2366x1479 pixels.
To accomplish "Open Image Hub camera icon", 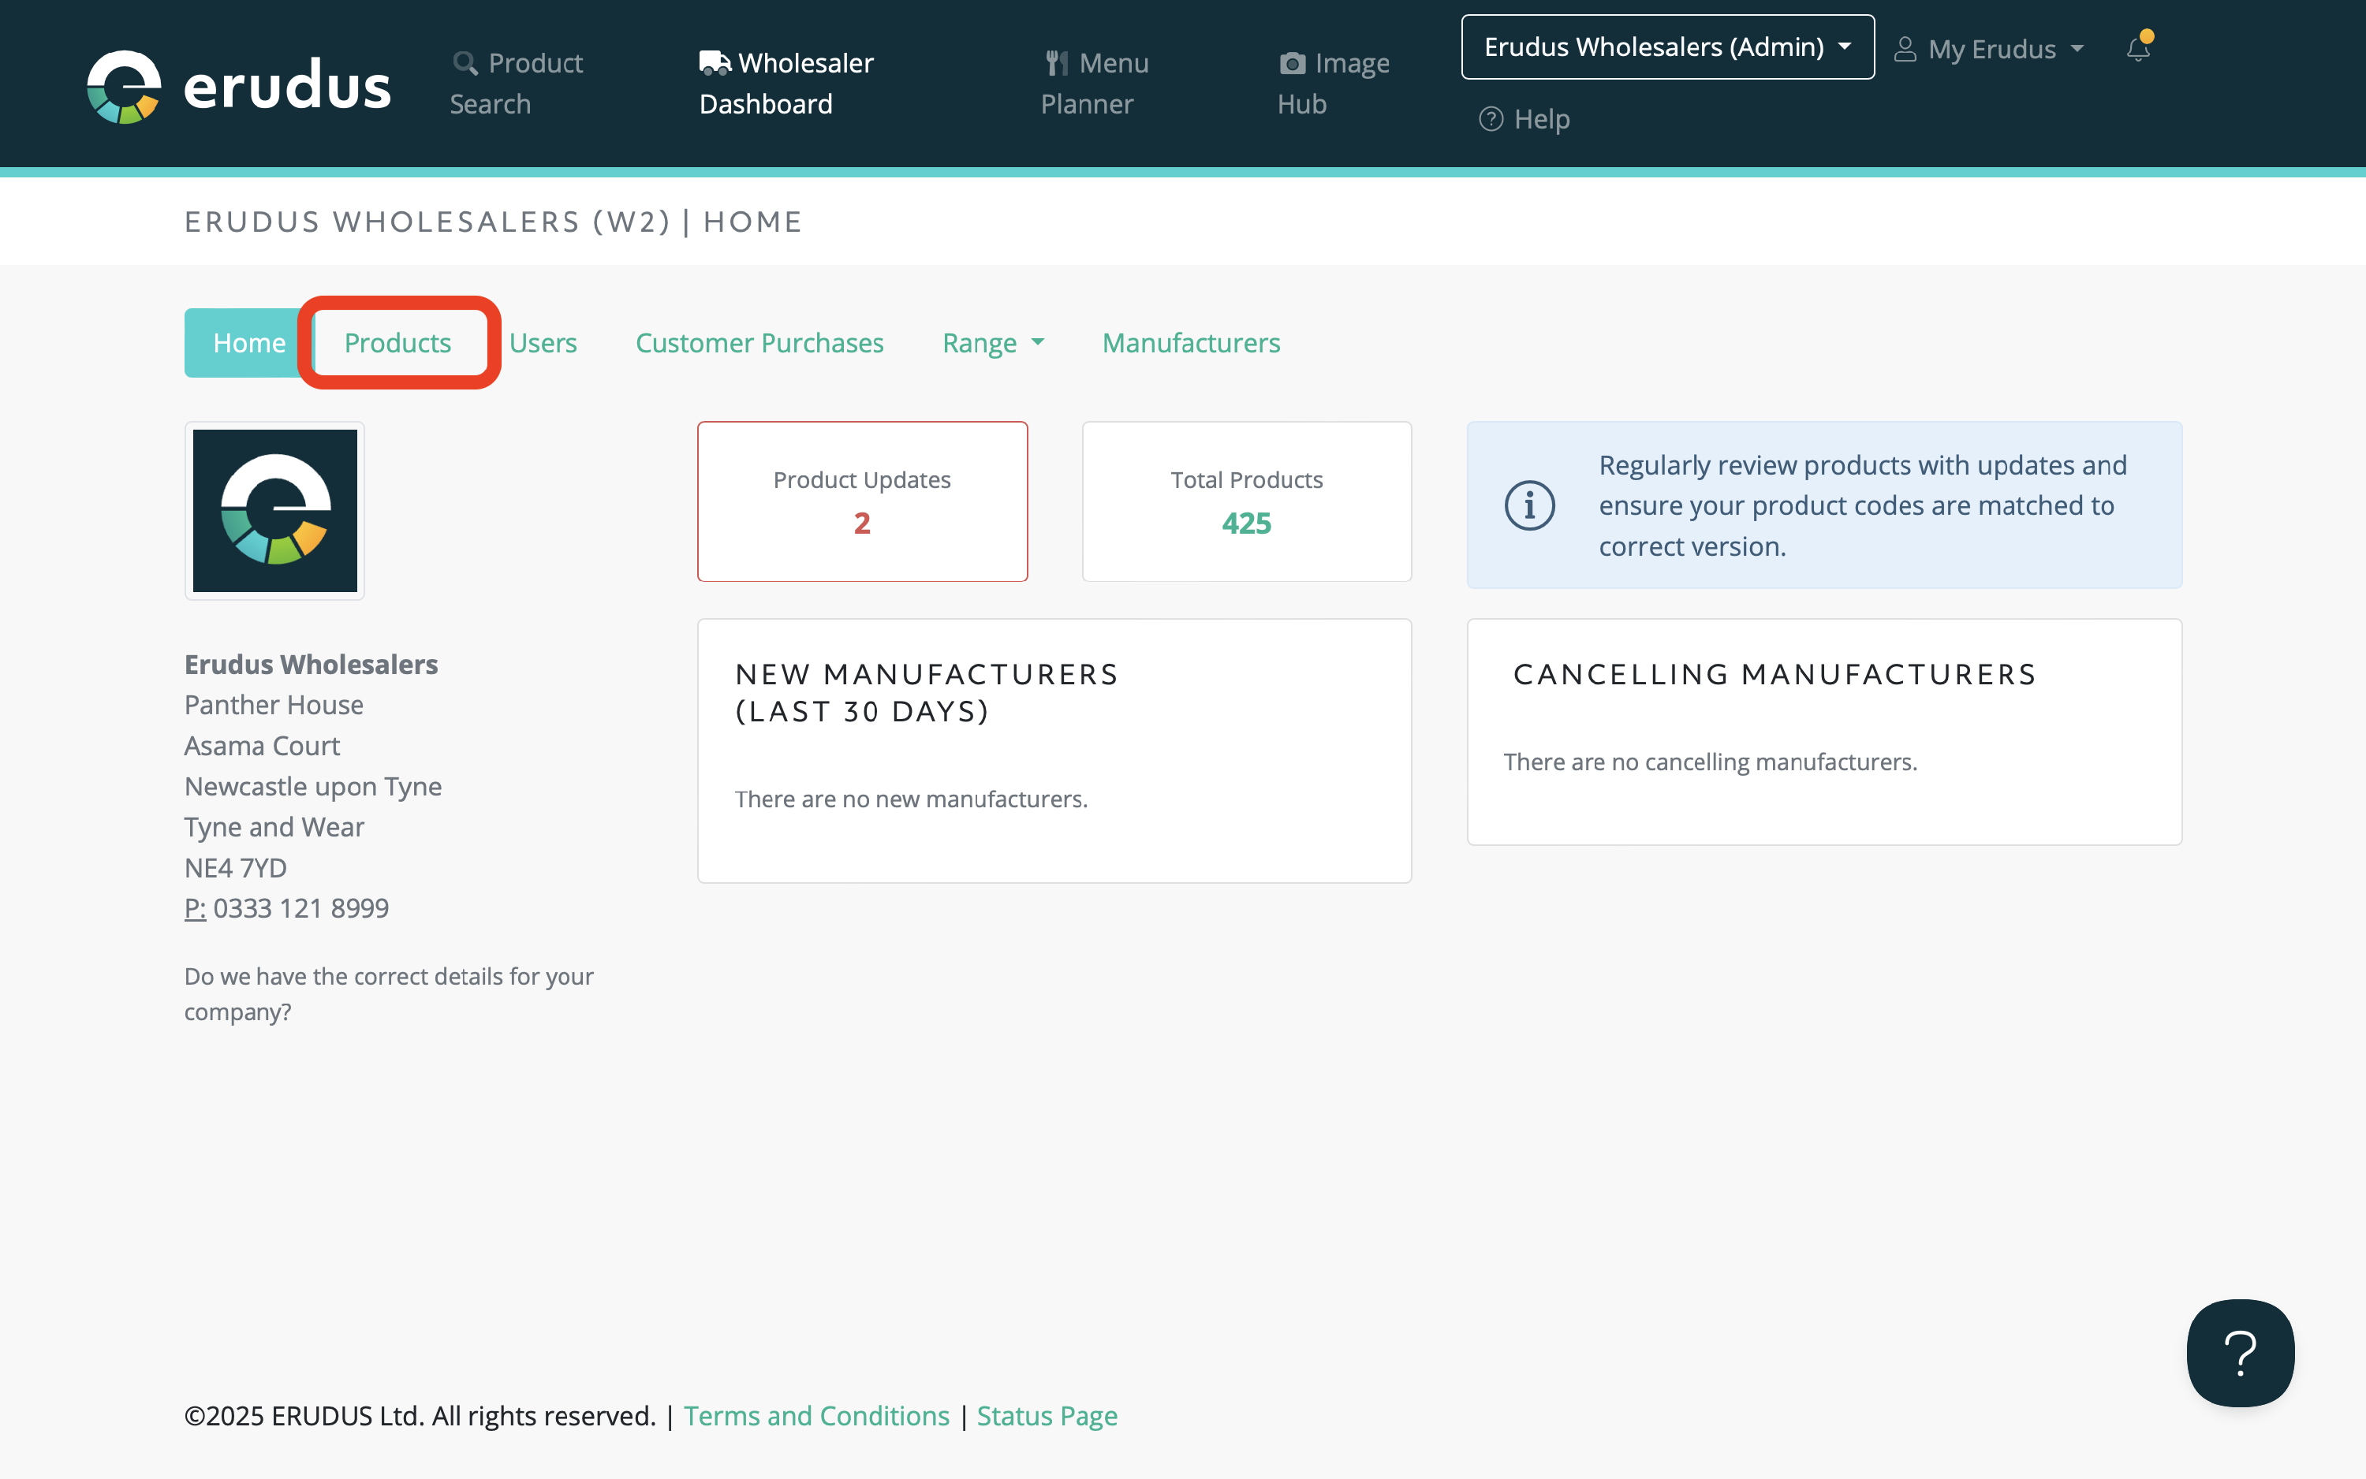I will [x=1292, y=64].
